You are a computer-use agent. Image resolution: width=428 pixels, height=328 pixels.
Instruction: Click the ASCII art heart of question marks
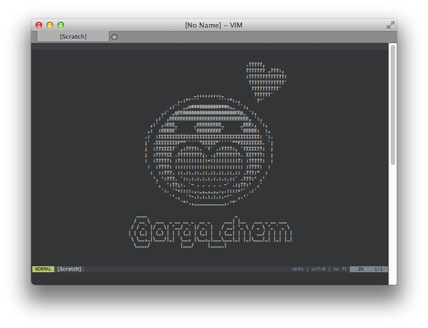[x=266, y=83]
